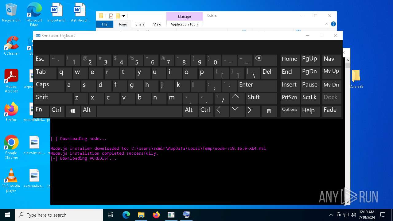Click the taskbar search box
This screenshot has width=393, height=221.
pyautogui.click(x=59, y=215)
